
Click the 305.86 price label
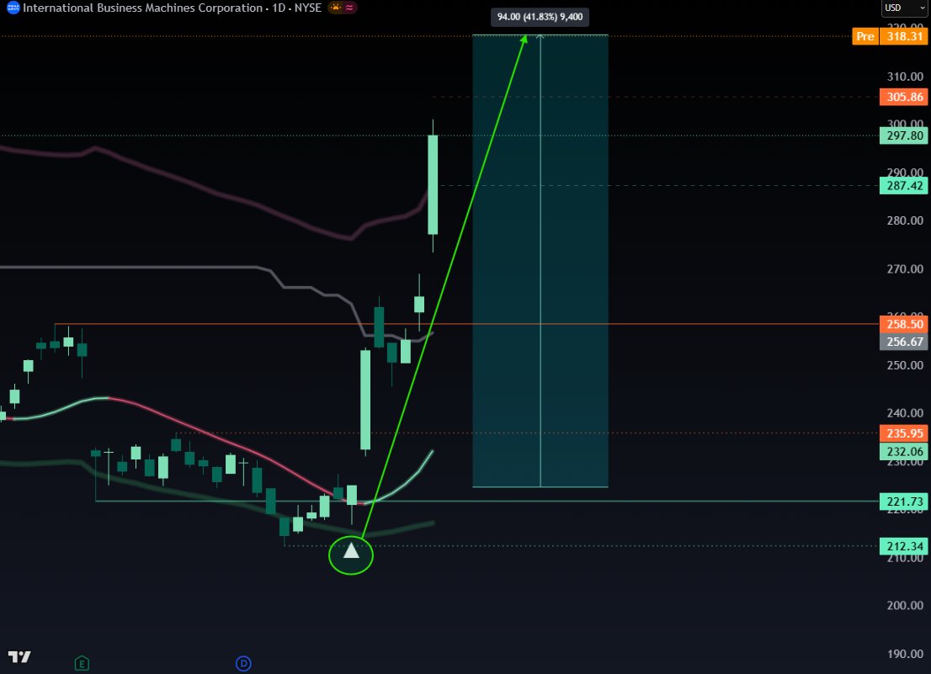(904, 97)
